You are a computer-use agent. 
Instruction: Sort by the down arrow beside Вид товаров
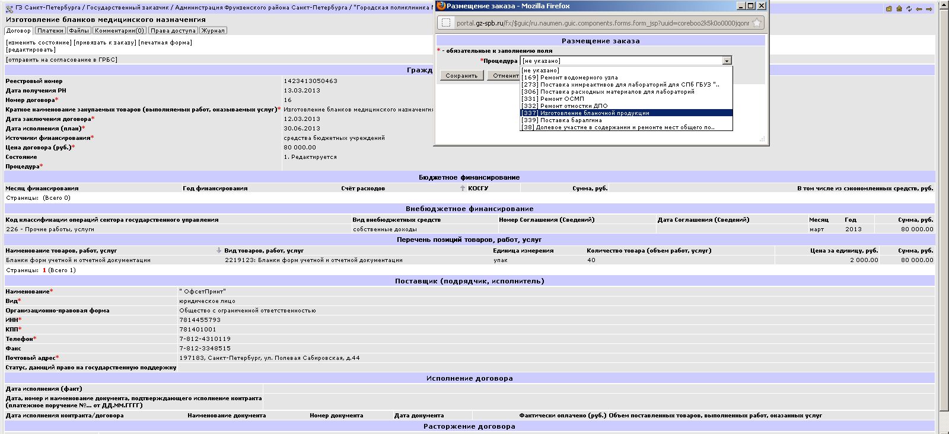(x=219, y=250)
